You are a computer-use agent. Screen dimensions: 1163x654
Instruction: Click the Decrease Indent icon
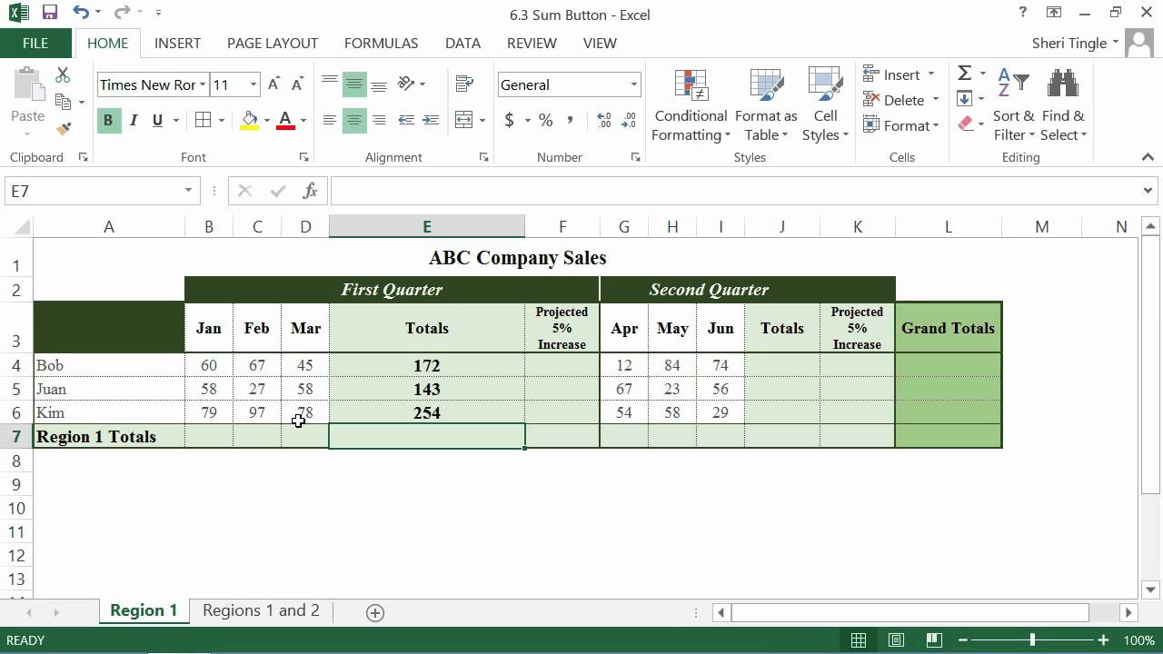406,120
